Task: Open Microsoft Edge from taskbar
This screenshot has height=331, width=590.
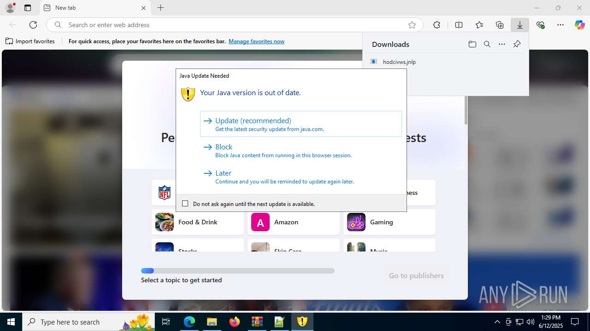Action: 189,322
